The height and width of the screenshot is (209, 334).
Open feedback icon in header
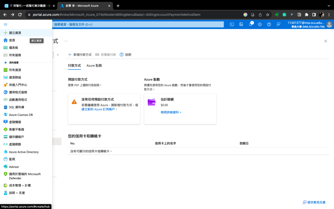278,24
